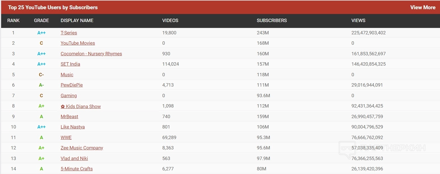The image size is (440, 174).
Task: Select the 93.6M subscribers value
Action: (263, 96)
